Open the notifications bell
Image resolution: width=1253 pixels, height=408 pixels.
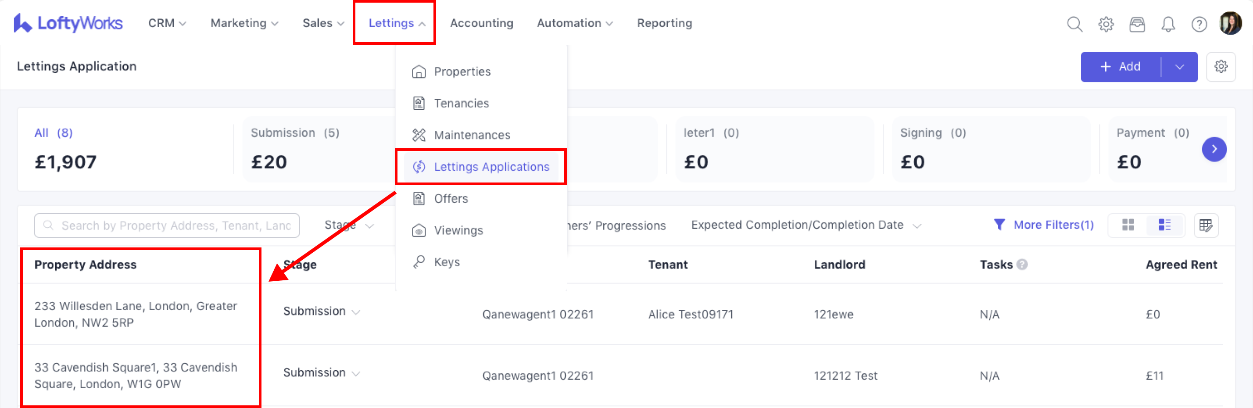click(1168, 24)
